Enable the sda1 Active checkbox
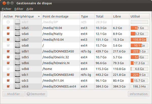152x104 pixels. (x=8, y=22)
